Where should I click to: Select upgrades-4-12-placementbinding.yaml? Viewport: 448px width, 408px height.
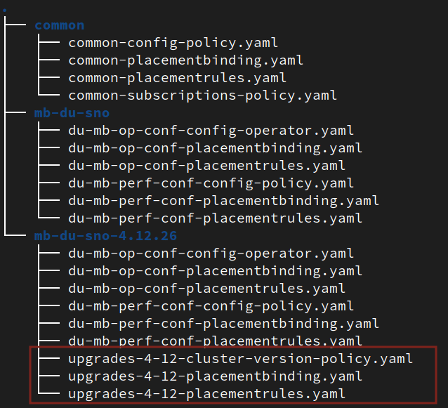216,376
